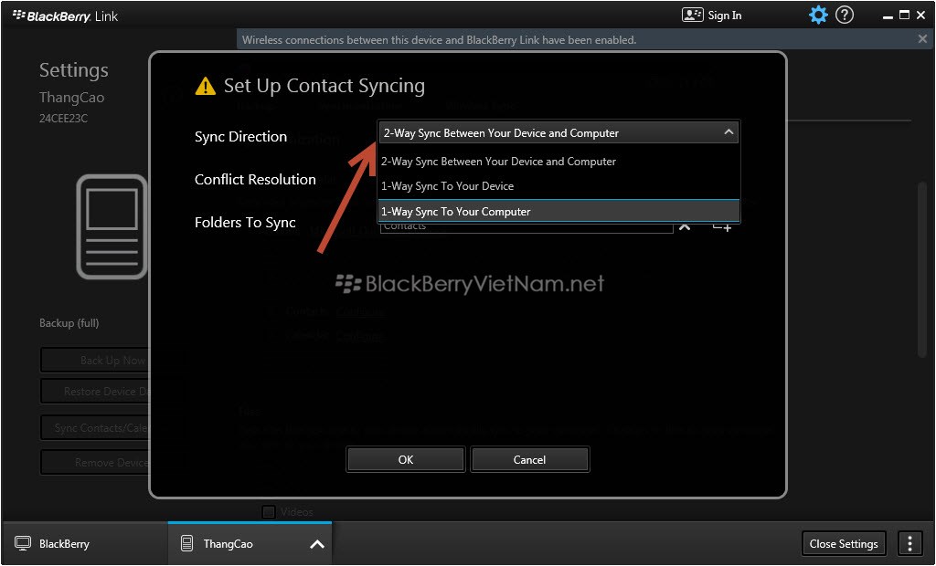Choose 2-Way Sync Between Your Device and Computer option
This screenshot has height=566, width=936.
pyautogui.click(x=558, y=162)
